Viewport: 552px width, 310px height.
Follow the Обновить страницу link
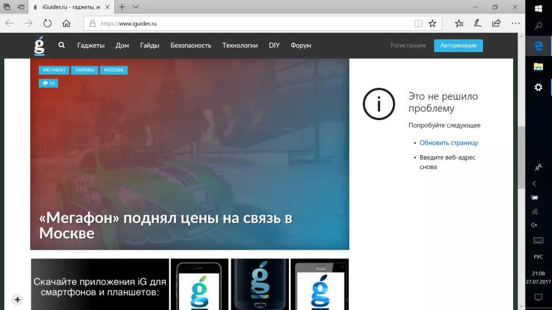pyautogui.click(x=448, y=143)
